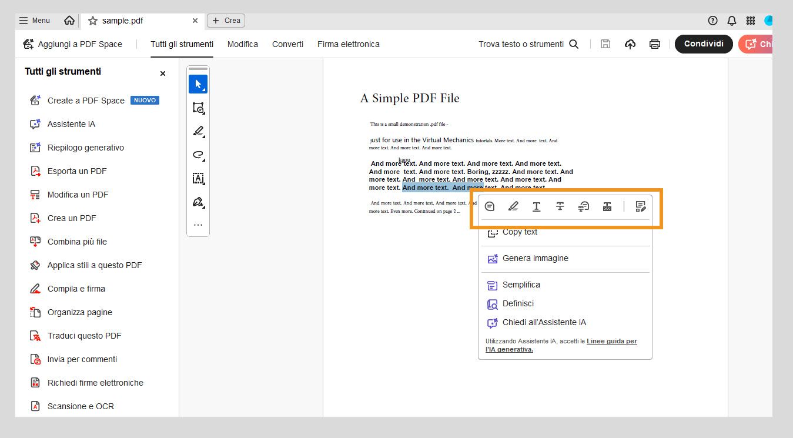Open the Converti tab
Viewport: 793px width, 438px height.
click(x=288, y=44)
